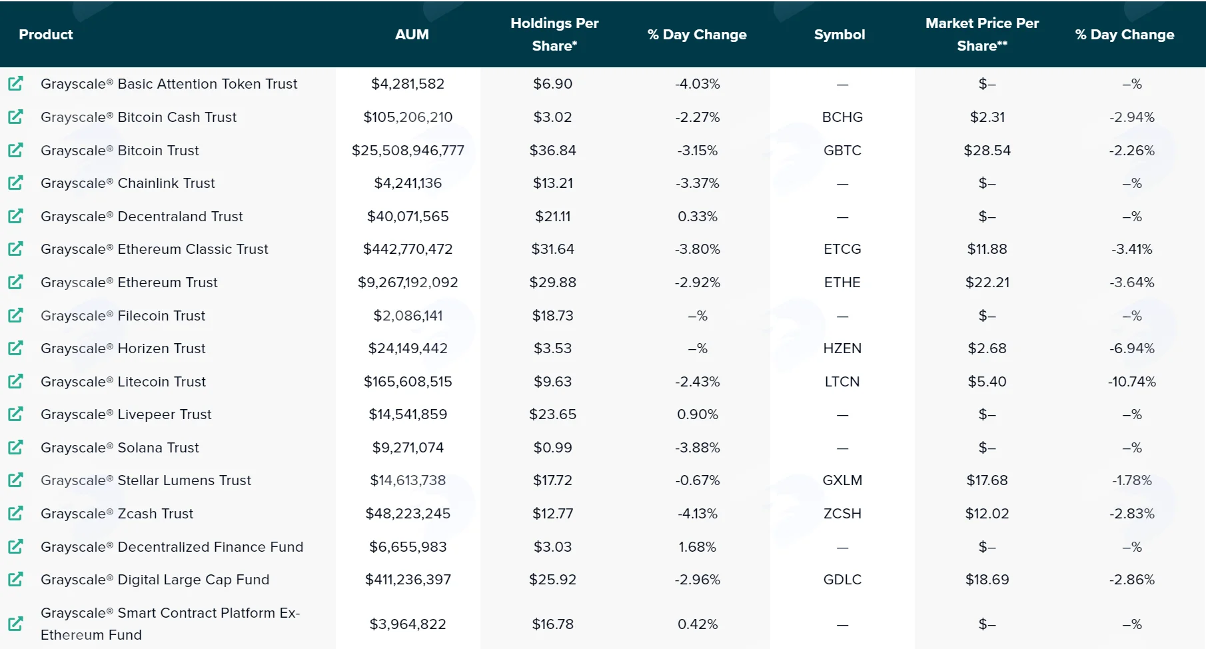The image size is (1206, 649).
Task: Open external link icon for Bitcoin Cash Trust
Action: 15,117
